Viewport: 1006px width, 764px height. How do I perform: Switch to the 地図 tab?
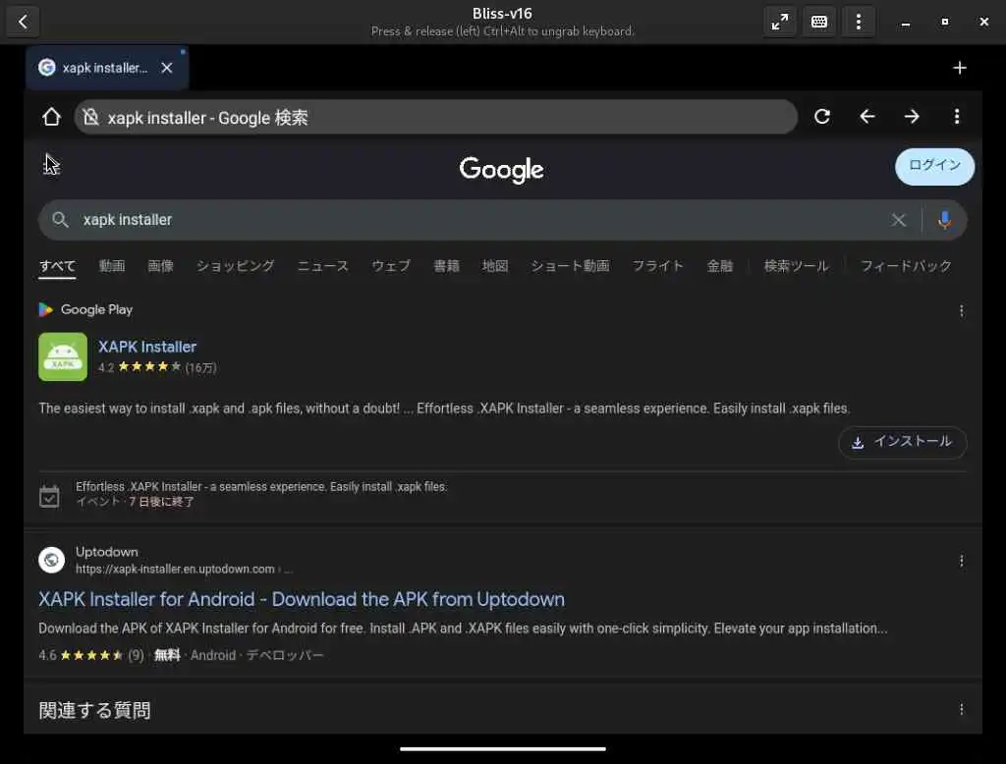[x=495, y=266]
